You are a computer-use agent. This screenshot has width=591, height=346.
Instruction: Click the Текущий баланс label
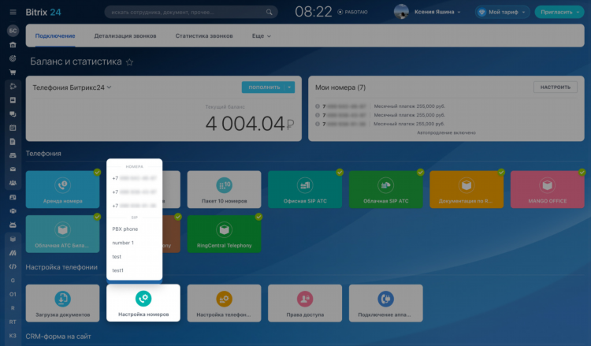(x=225, y=107)
